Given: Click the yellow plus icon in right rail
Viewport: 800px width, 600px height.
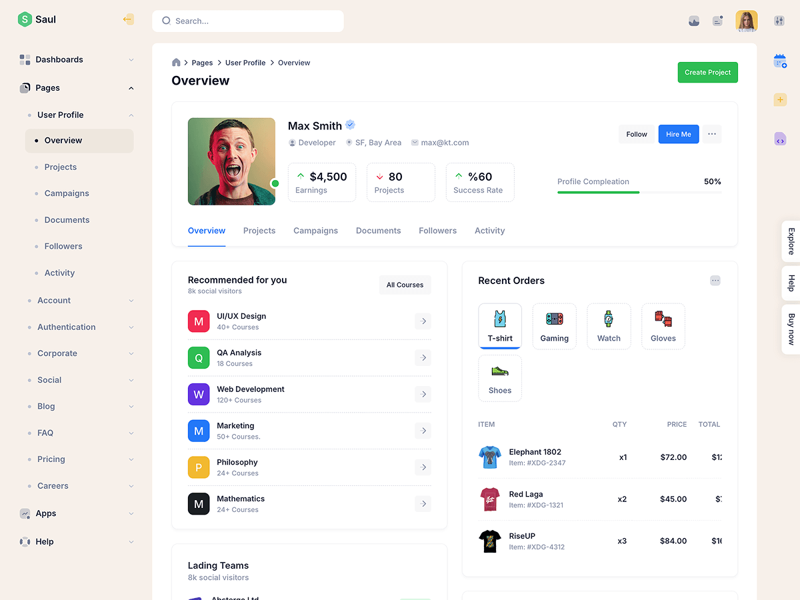Looking at the screenshot, I should click(779, 100).
